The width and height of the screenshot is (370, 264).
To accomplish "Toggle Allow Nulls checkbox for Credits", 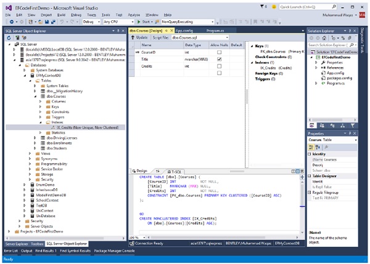I will point(218,66).
